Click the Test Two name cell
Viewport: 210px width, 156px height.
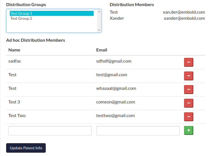[17, 116]
